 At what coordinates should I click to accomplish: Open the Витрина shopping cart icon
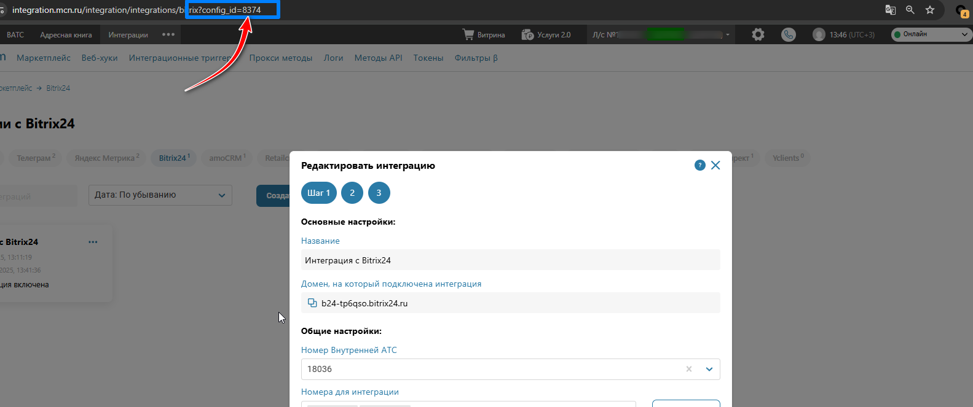[468, 34]
